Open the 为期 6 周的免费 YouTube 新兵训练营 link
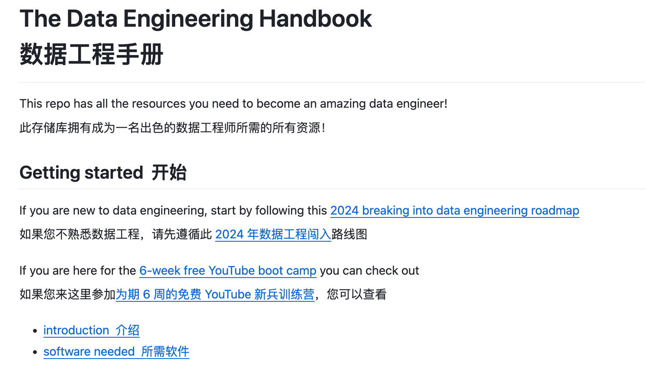 click(215, 294)
